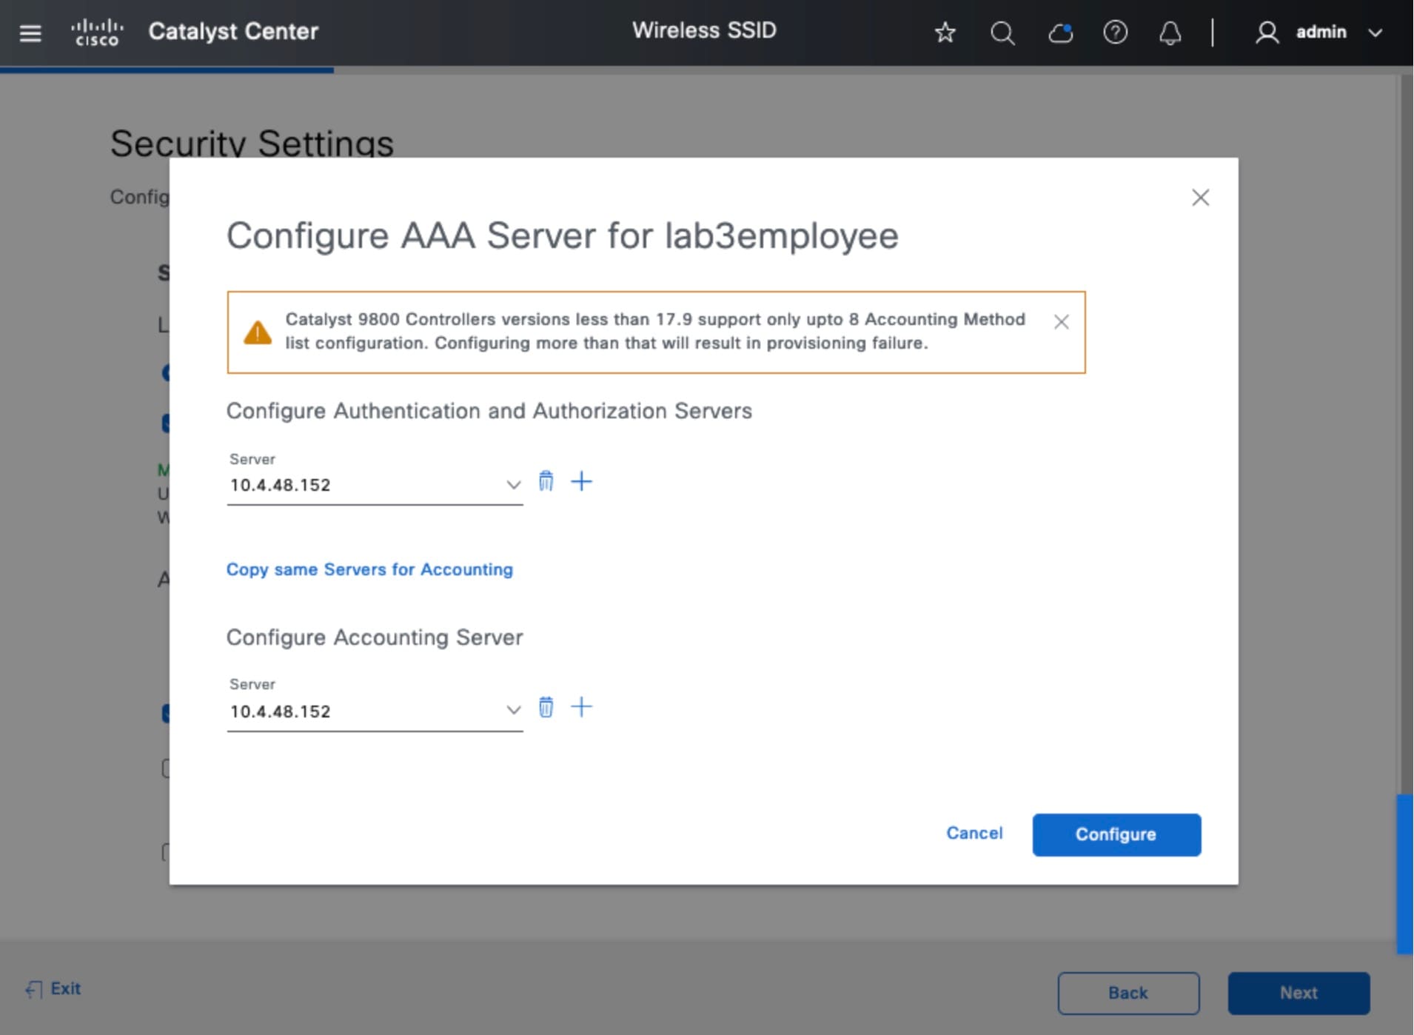The height and width of the screenshot is (1035, 1414).
Task: Open the hamburger navigation menu
Action: pyautogui.click(x=30, y=33)
